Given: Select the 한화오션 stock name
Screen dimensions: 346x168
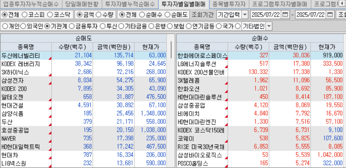Looking at the screenshot, I should click(189, 89).
